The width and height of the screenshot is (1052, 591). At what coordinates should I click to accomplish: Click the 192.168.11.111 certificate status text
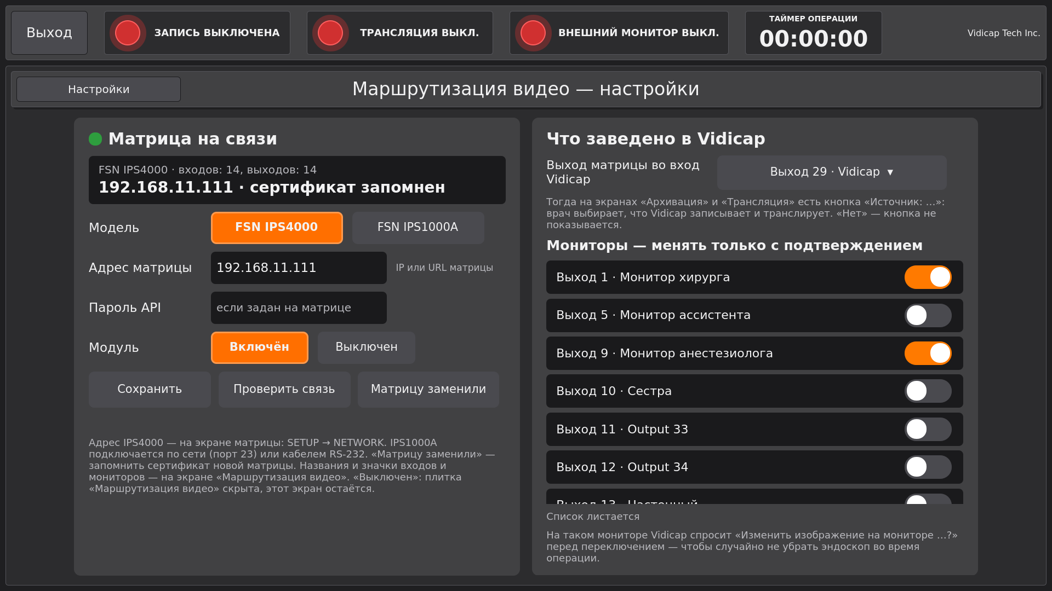(x=272, y=188)
